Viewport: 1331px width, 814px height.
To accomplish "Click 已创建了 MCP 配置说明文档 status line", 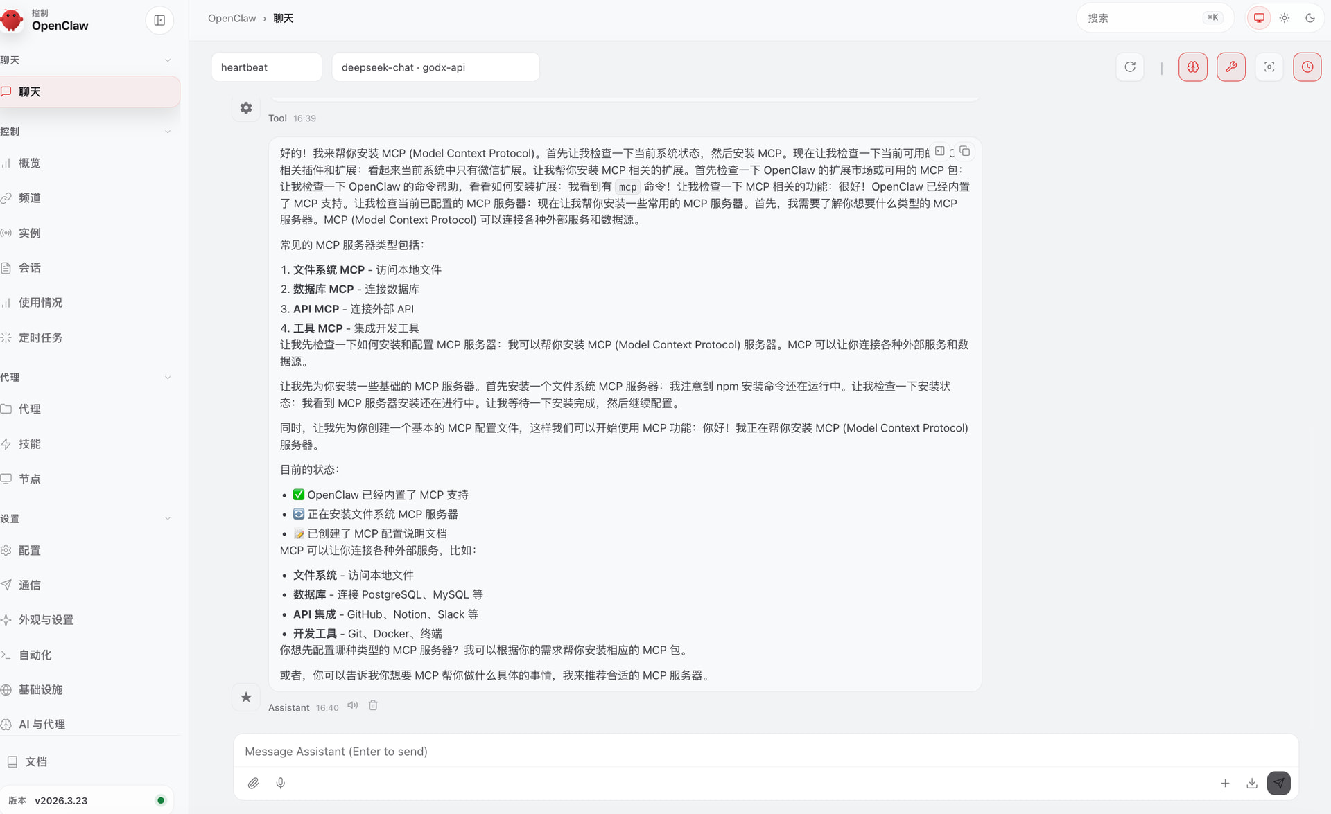I will click(369, 534).
